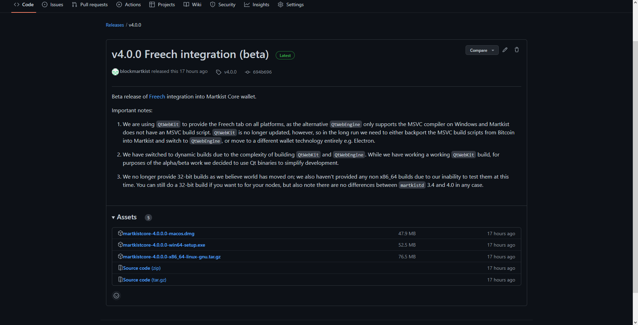Screen dimensions: 638x325
Task: Click the v4.0.0 breadcrumb text
Action: [x=135, y=25]
